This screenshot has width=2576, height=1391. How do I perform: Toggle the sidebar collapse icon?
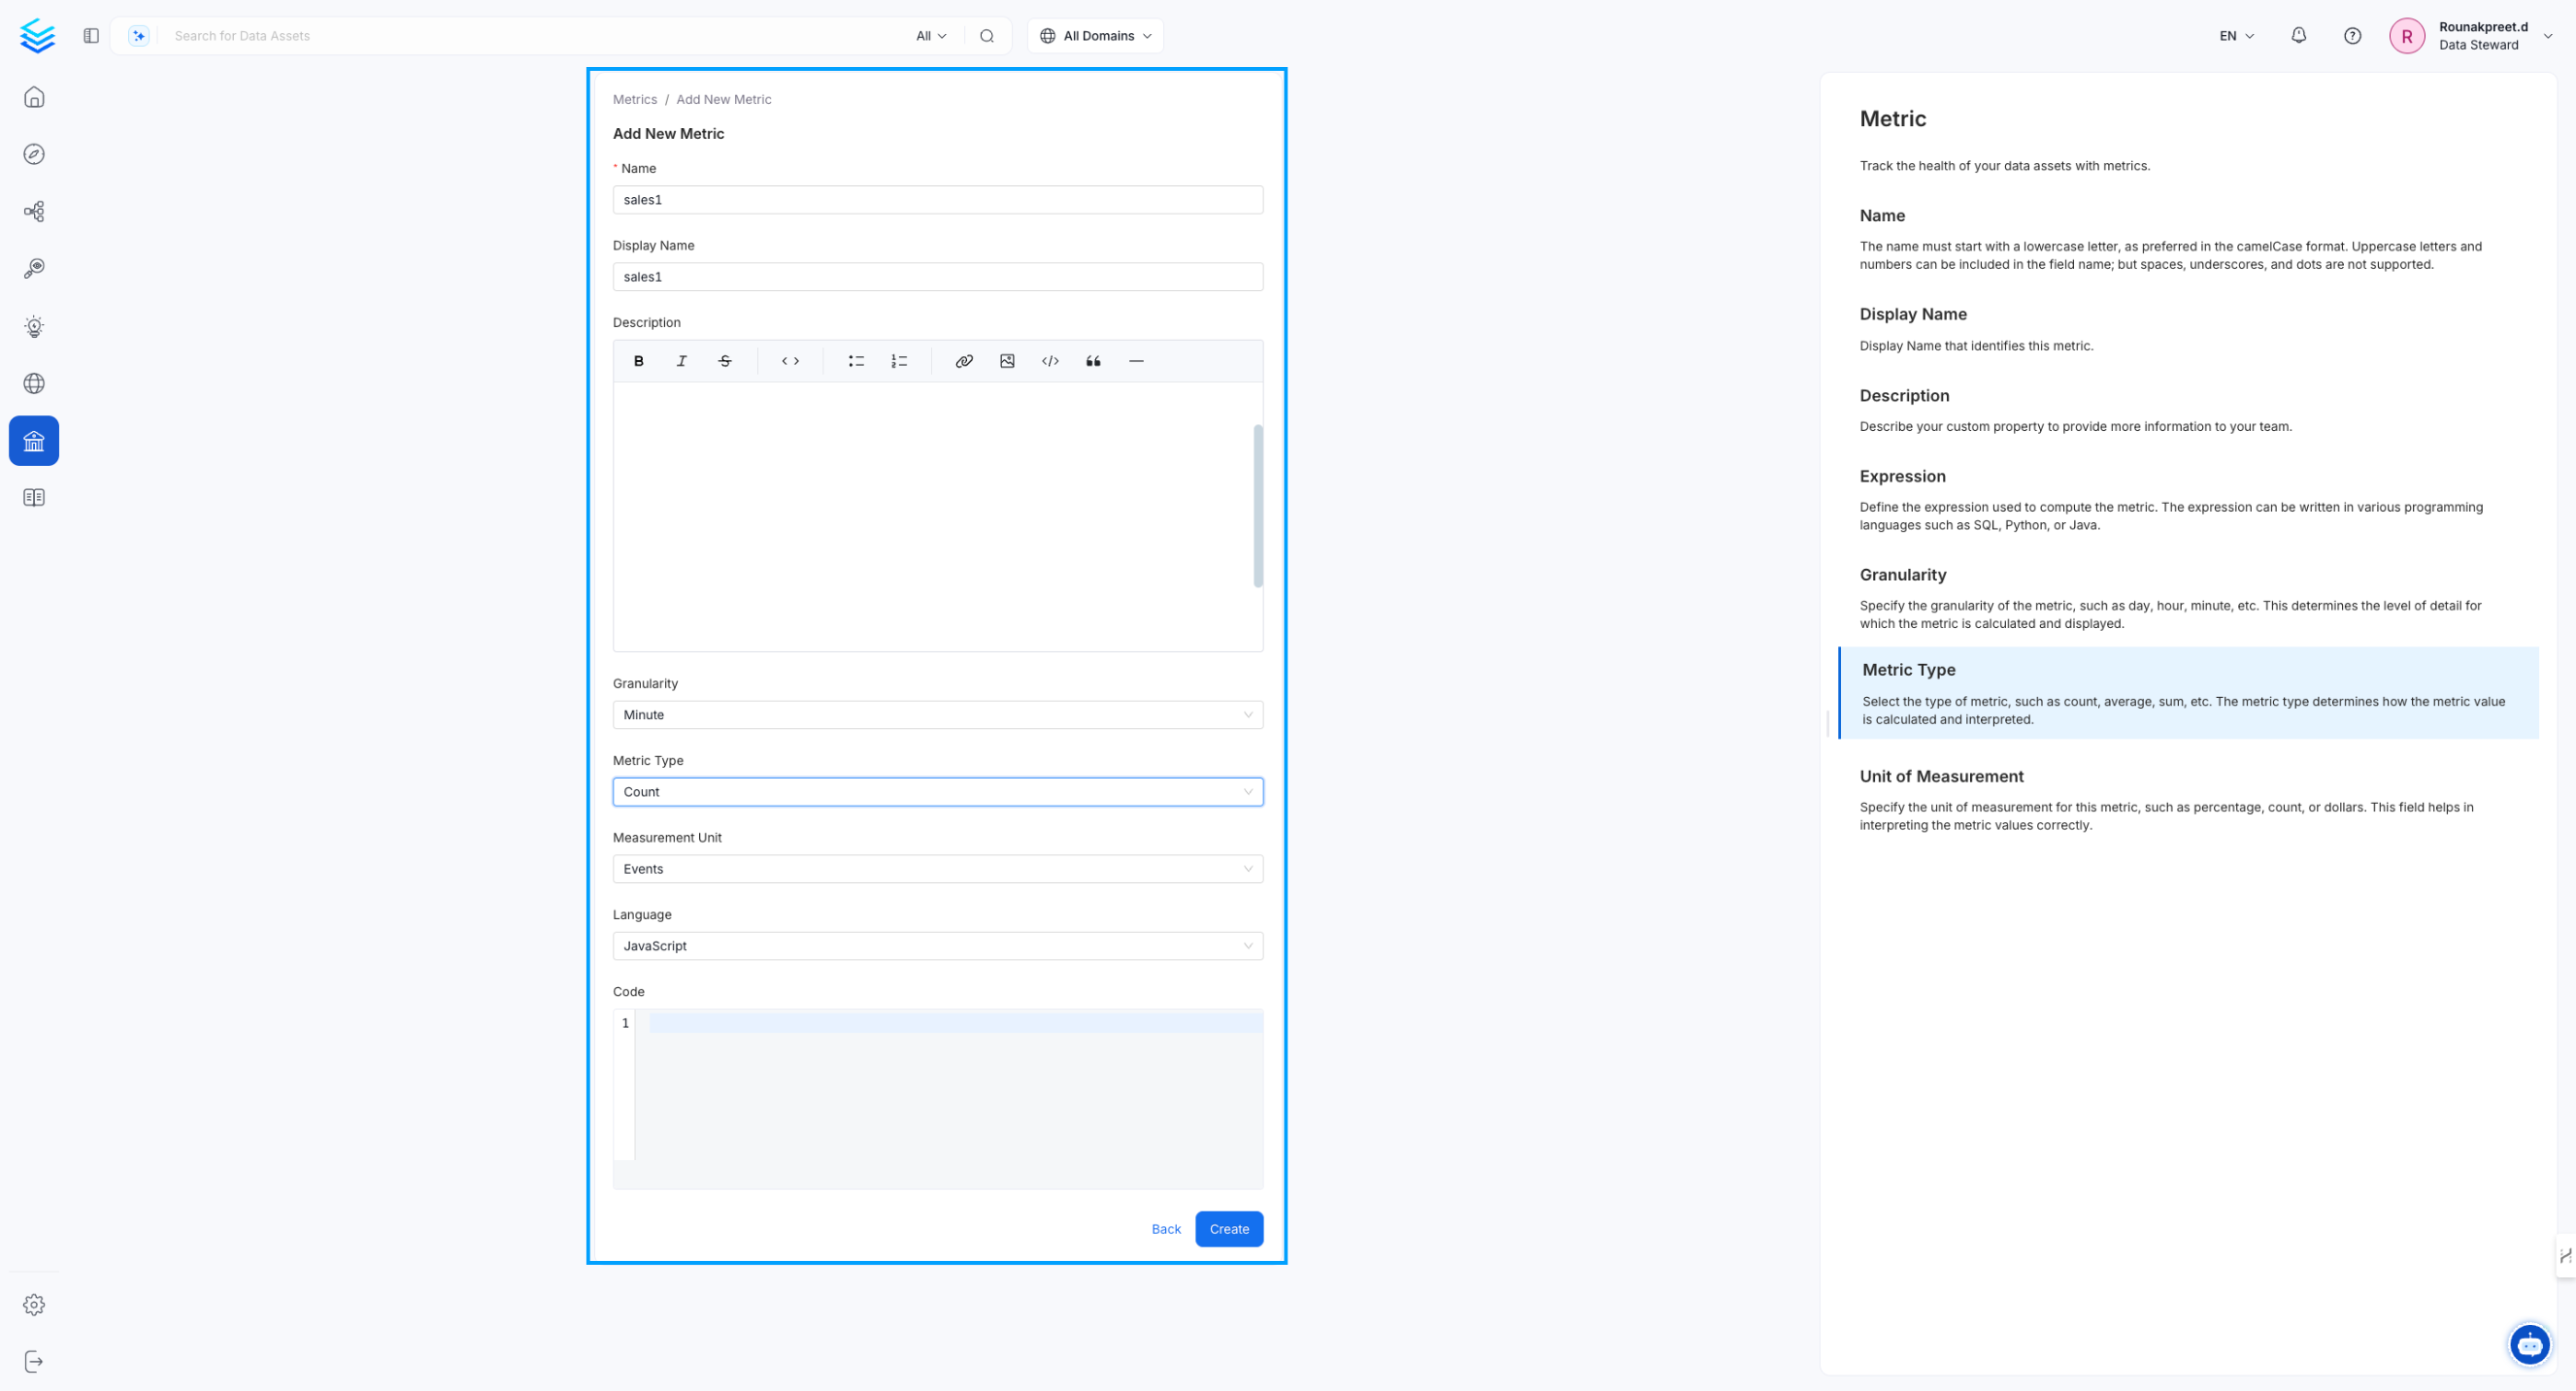[91, 36]
